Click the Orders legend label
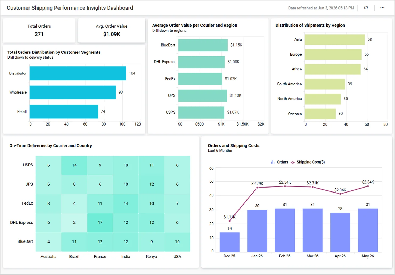This screenshot has width=395, height=275. click(282, 162)
